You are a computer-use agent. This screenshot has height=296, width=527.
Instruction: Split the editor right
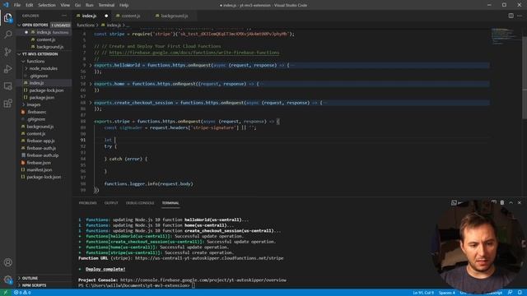coord(511,16)
